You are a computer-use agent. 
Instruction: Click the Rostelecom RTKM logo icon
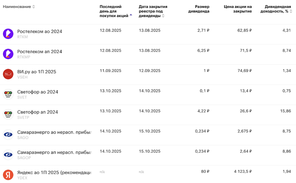8,34
